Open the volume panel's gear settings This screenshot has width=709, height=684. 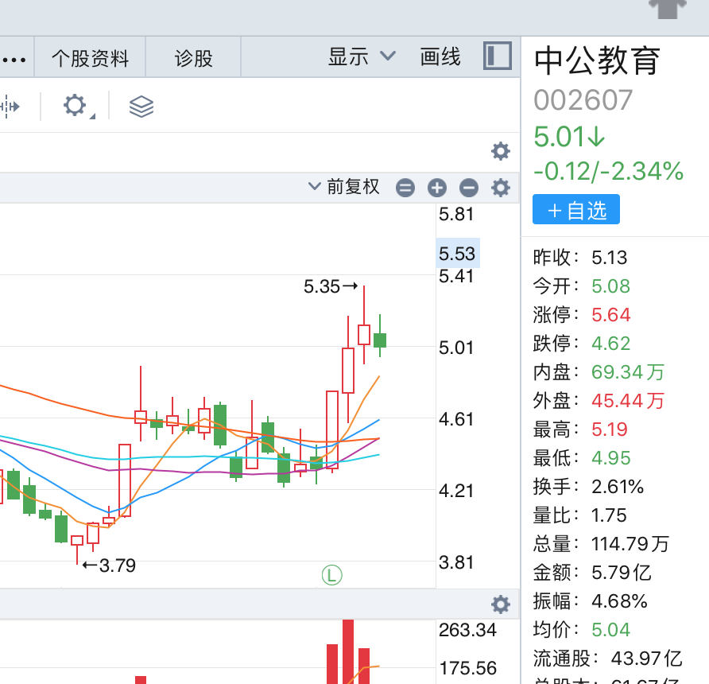(500, 604)
